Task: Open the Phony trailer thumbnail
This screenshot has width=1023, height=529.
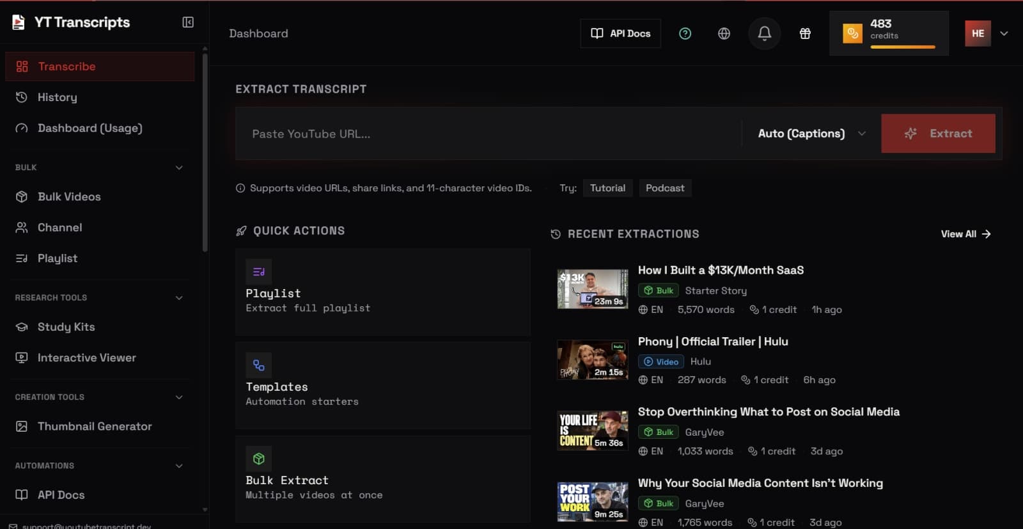Action: [593, 359]
